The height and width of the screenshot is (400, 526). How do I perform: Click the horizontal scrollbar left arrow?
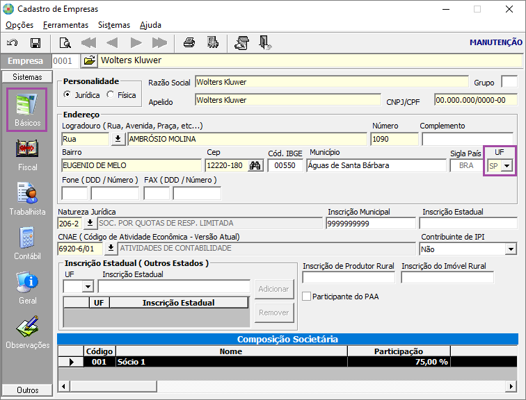[x=64, y=386]
